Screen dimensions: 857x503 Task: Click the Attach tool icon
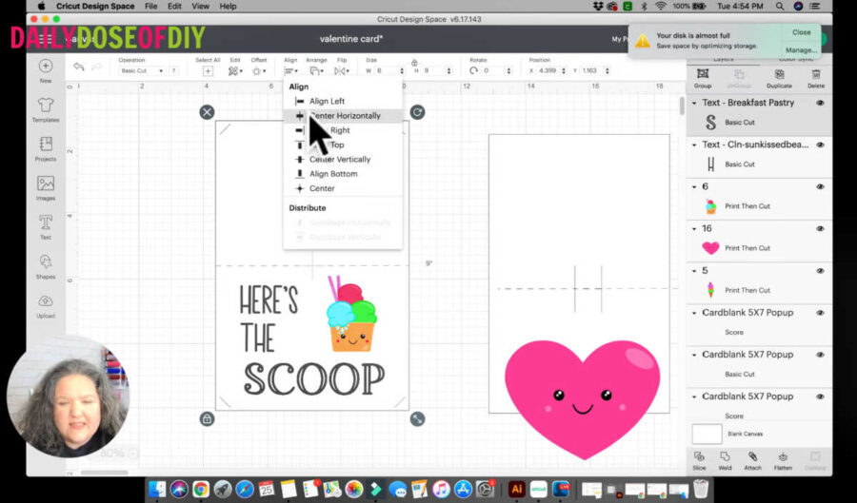(x=752, y=456)
